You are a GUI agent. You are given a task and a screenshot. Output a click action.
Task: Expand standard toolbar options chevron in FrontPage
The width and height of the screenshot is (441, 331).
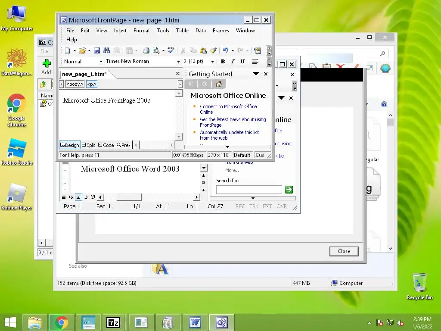pyautogui.click(x=269, y=51)
